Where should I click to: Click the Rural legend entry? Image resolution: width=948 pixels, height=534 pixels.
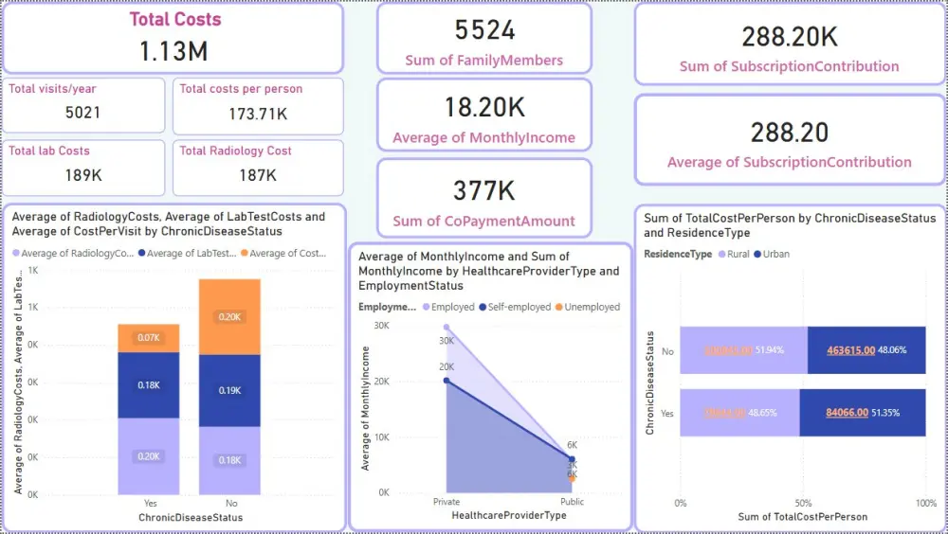tap(734, 255)
